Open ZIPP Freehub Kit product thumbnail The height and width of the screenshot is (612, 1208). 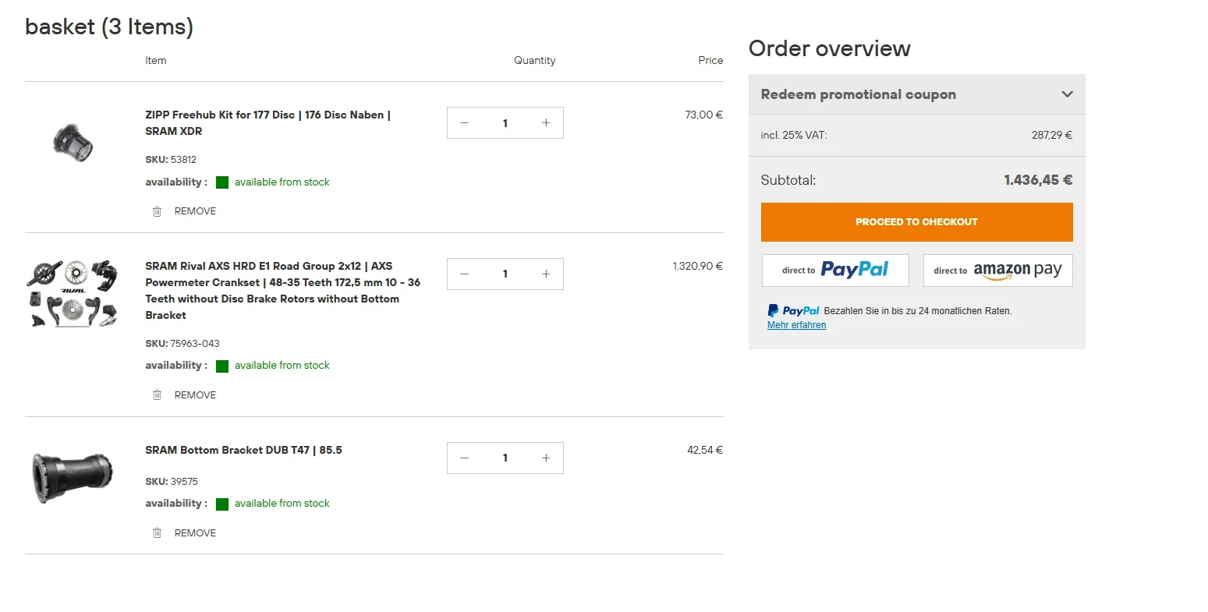click(73, 142)
